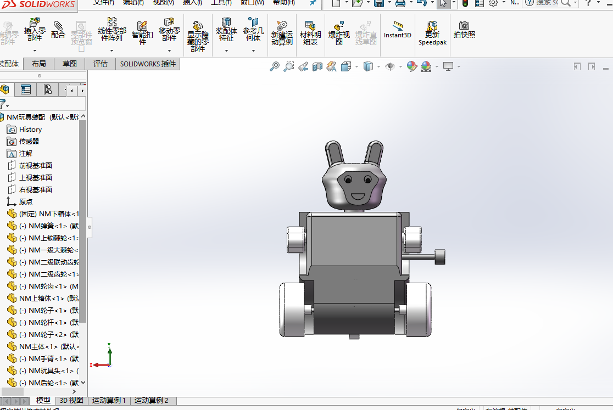Click the panel tabs right scroll arrow
Screen dimensions: 613x410
coord(82,91)
